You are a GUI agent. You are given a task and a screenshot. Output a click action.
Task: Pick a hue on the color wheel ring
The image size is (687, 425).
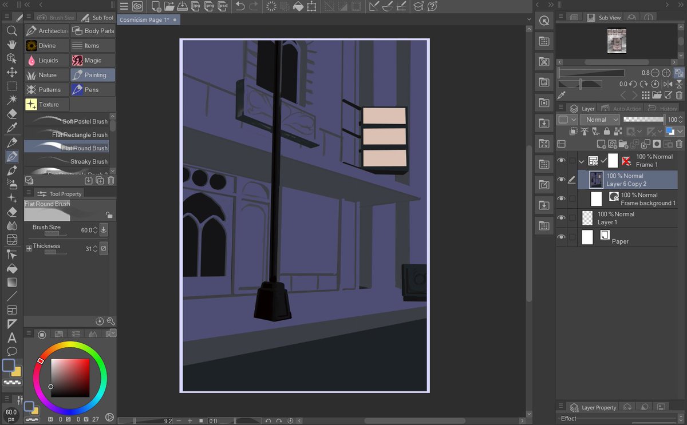tap(70, 379)
